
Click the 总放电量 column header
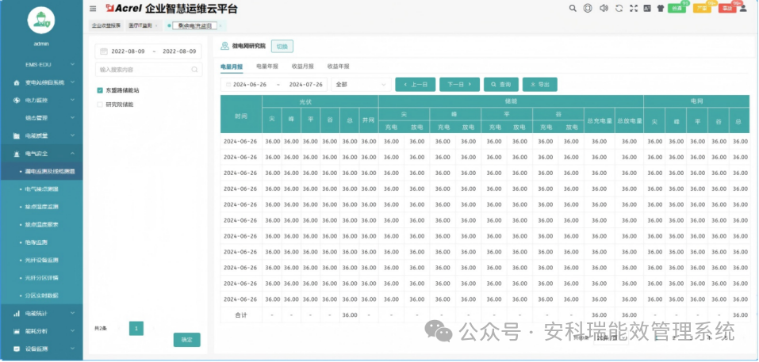coord(629,121)
